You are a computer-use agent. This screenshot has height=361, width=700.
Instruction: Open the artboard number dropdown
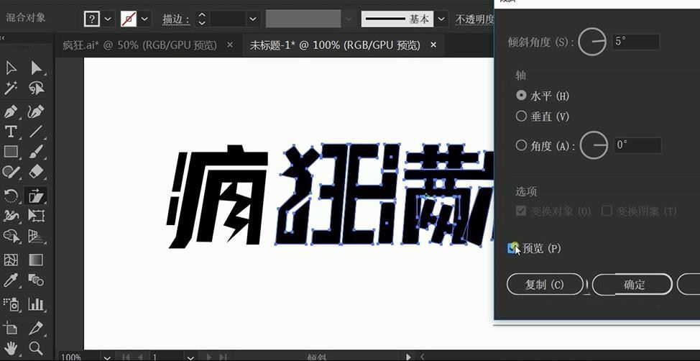coord(190,357)
